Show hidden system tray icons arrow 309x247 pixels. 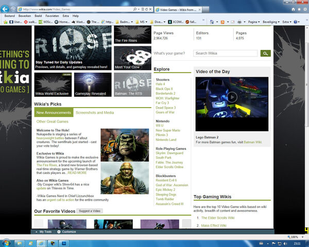pos(268,244)
